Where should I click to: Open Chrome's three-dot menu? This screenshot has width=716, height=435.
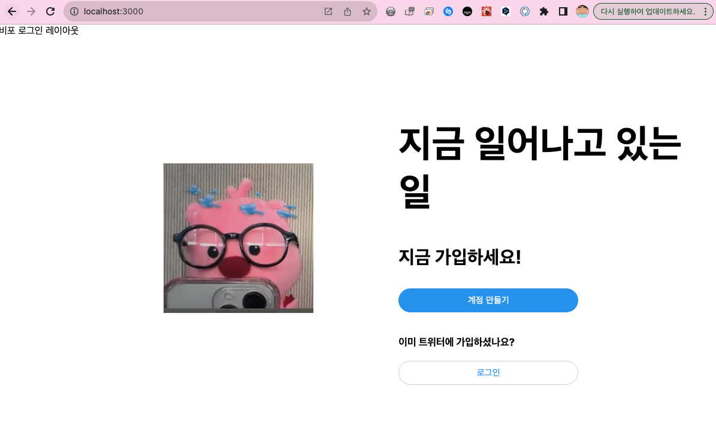point(705,11)
